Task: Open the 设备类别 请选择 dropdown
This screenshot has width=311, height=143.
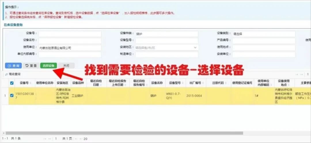Action: tap(264, 34)
